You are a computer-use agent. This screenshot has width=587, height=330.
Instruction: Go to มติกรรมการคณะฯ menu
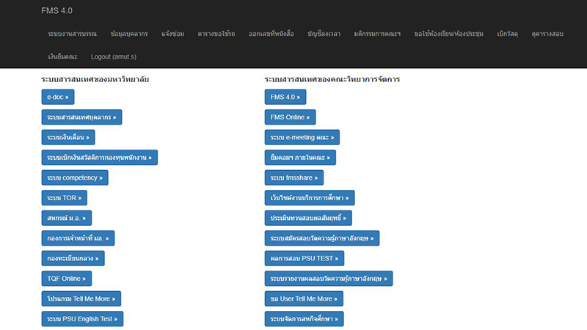[x=377, y=34]
